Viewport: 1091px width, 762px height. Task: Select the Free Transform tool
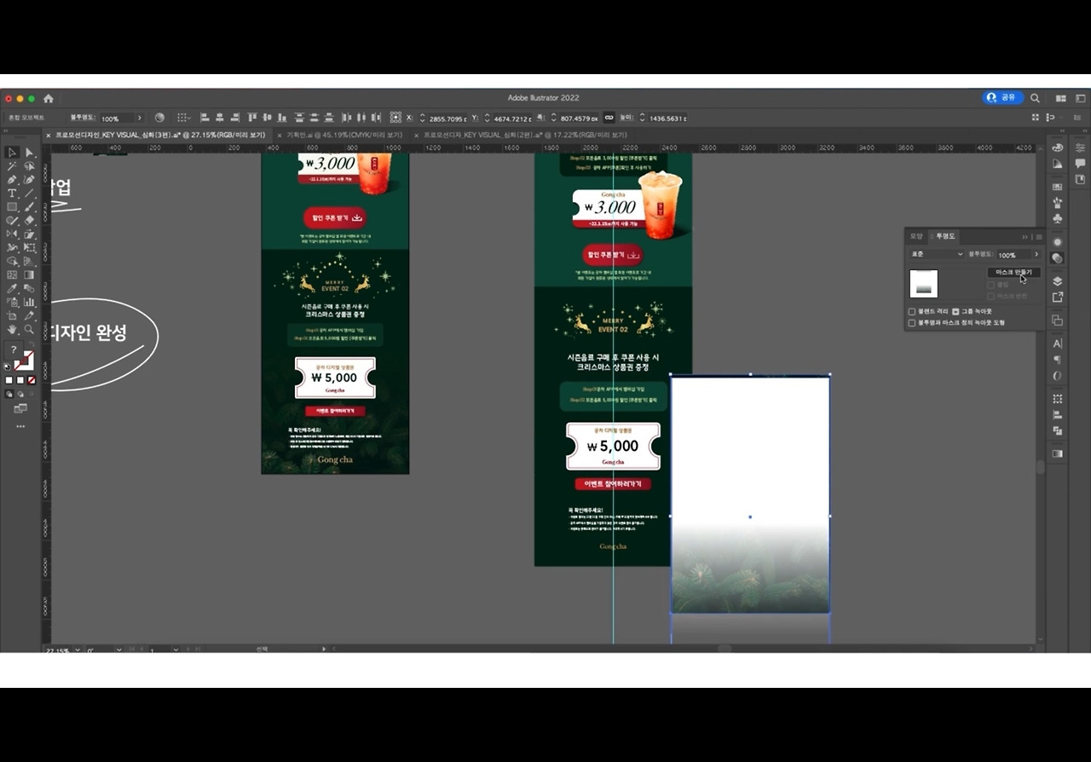29,248
